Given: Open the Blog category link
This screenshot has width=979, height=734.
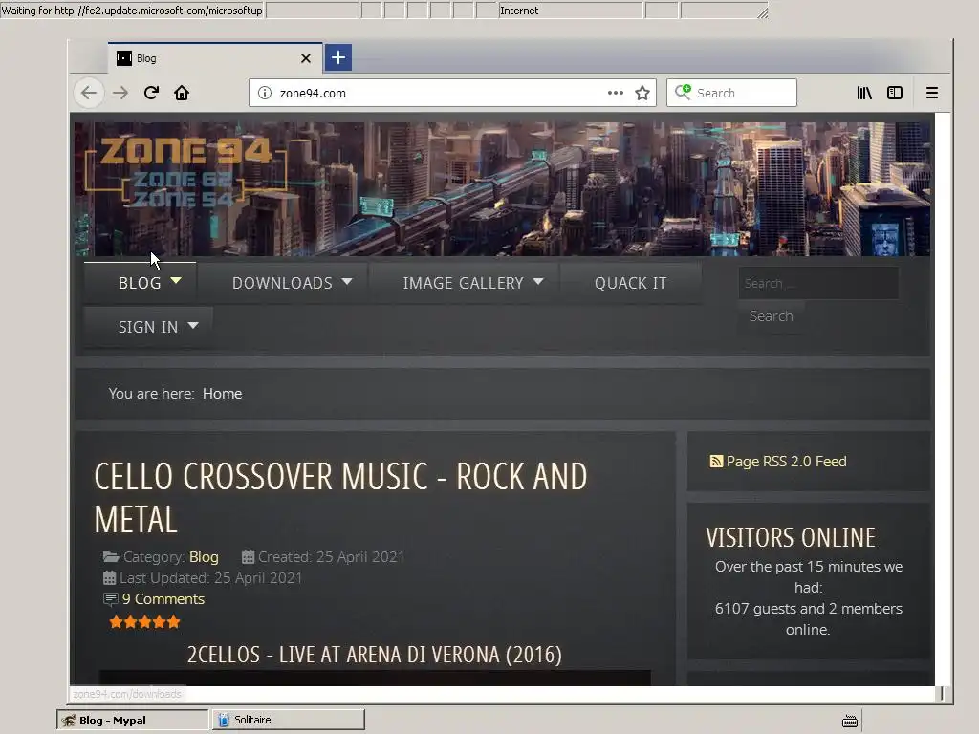Looking at the screenshot, I should (204, 557).
